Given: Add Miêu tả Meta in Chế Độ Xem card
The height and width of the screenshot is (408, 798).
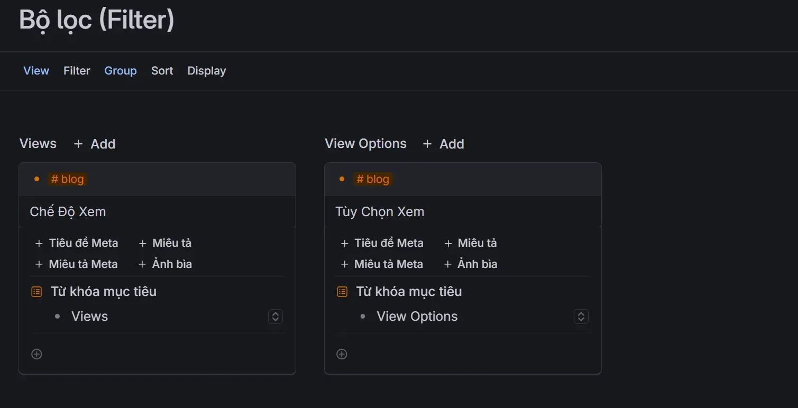Looking at the screenshot, I should click(76, 264).
